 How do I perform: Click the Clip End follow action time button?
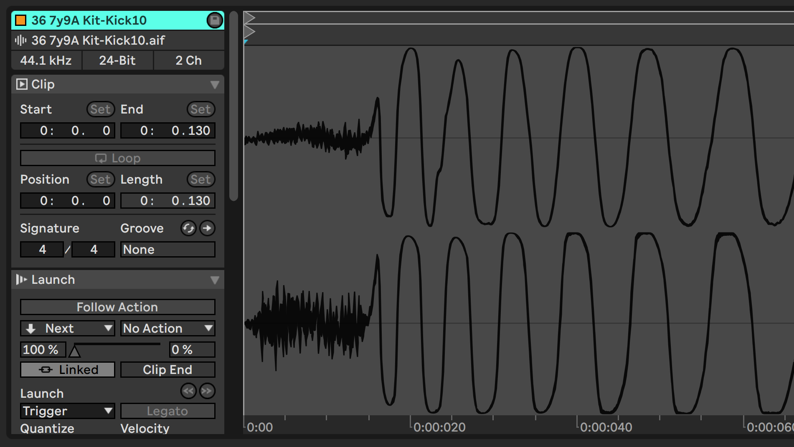click(167, 369)
